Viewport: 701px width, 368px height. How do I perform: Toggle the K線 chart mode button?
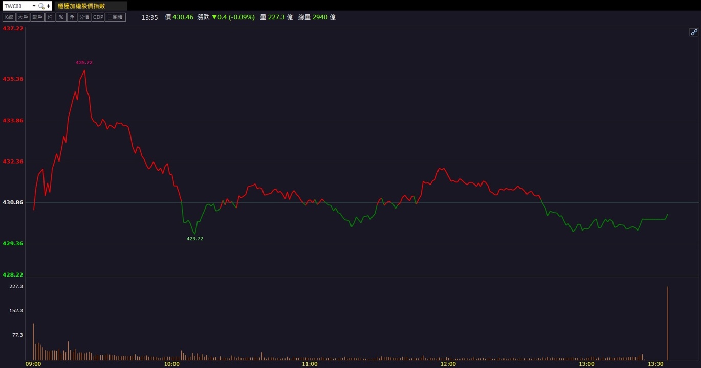tap(9, 17)
